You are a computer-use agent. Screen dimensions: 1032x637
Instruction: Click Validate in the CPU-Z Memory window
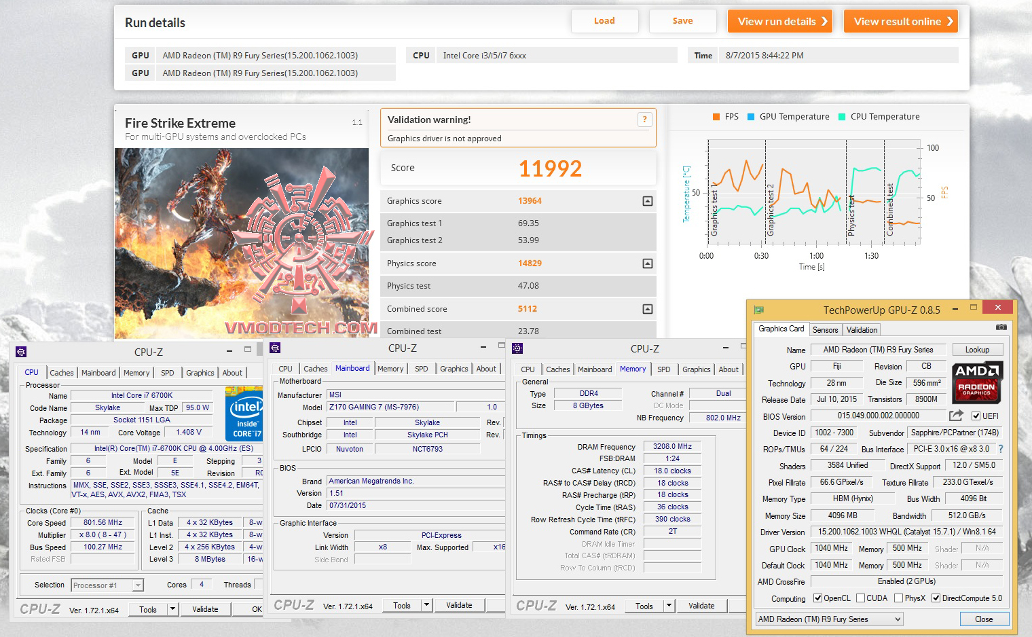[x=701, y=606]
